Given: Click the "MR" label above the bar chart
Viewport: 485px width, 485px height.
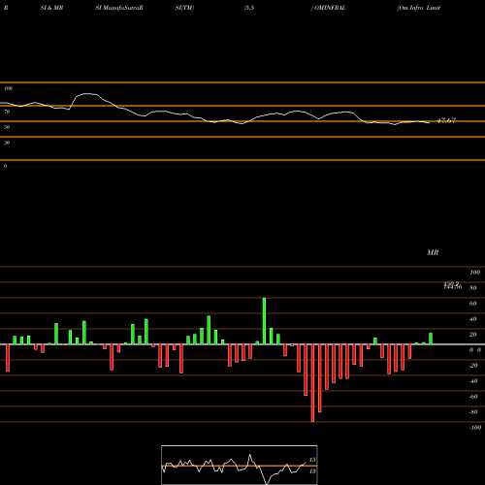Looking at the screenshot, I should [433, 252].
